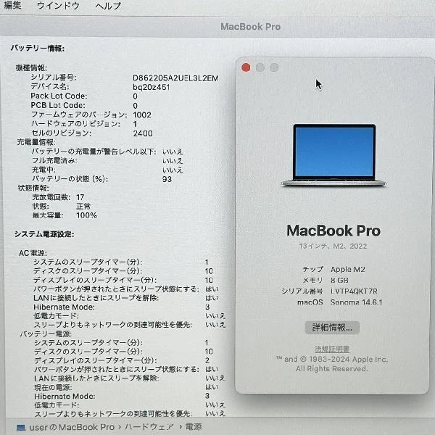This screenshot has width=435, height=435.
Task: Click condition value 正常
Action: pos(83,207)
